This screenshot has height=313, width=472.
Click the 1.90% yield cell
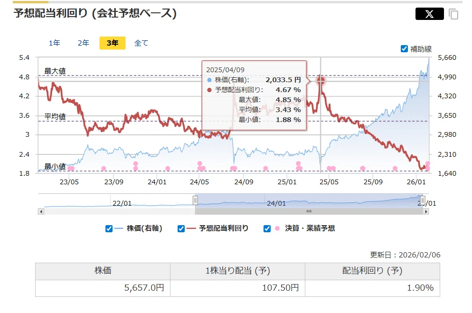coord(372,288)
